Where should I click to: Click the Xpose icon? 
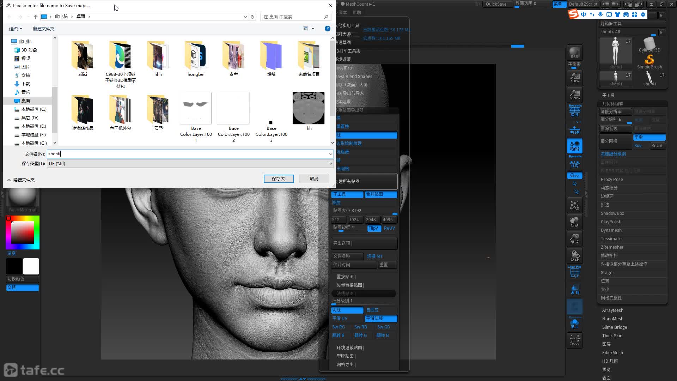(x=574, y=340)
